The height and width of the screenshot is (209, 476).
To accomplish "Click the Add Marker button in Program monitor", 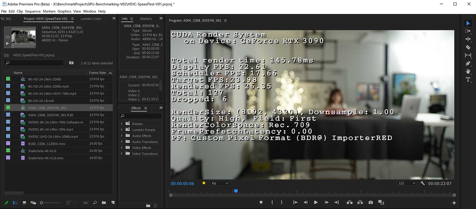I will 261,202.
